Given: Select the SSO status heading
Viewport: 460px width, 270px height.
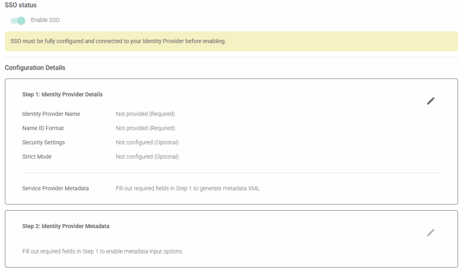Looking at the screenshot, I should pyautogui.click(x=21, y=5).
